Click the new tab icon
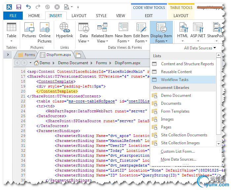Viewport: 231px width, 190px height. pyautogui.click(x=79, y=55)
